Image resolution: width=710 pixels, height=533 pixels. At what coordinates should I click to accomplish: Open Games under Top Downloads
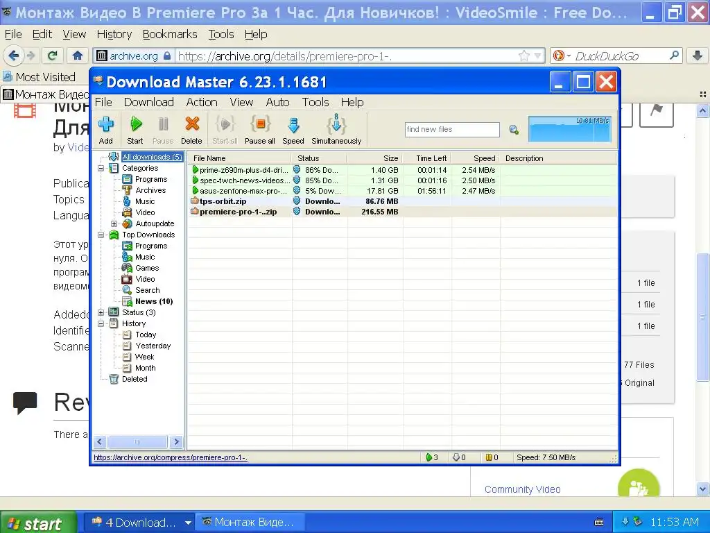(x=147, y=268)
